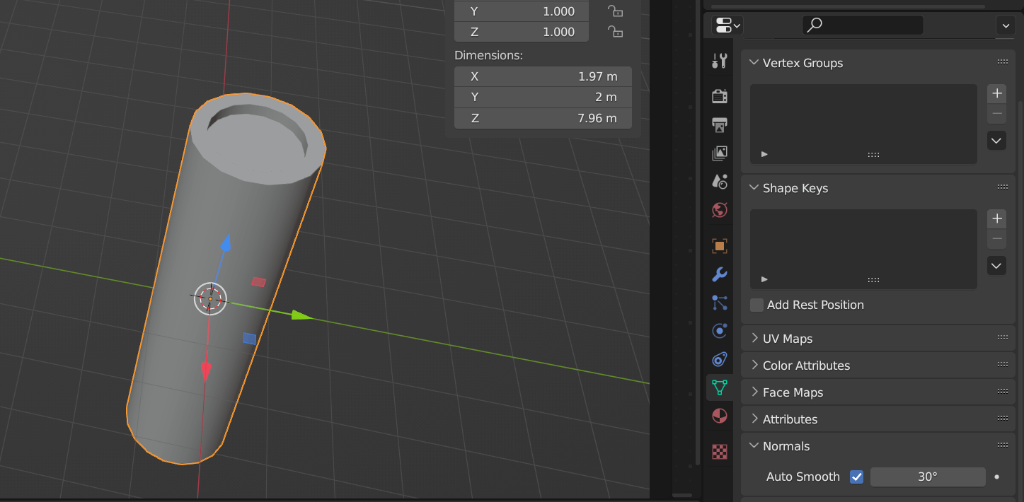Expand the Attributes panel

754,419
